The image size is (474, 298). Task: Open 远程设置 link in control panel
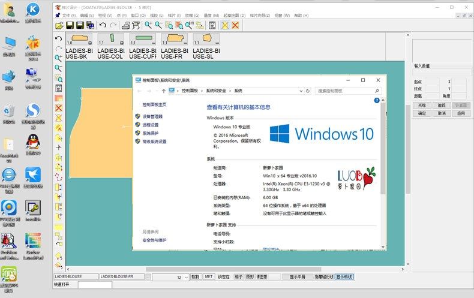[x=150, y=125]
